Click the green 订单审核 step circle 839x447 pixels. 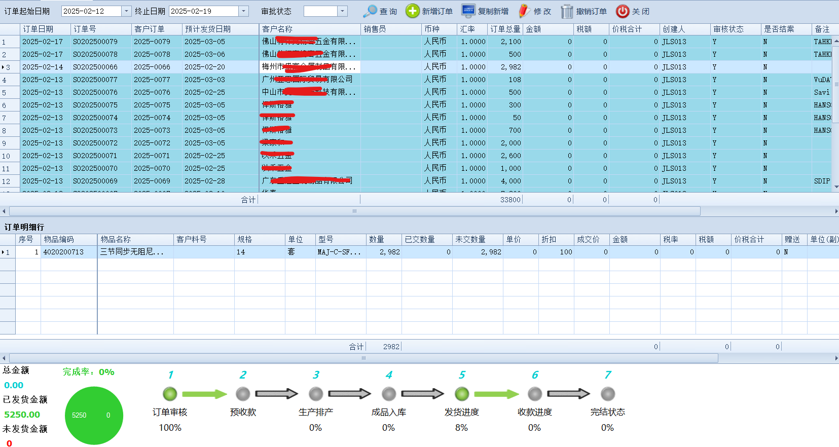pos(170,394)
